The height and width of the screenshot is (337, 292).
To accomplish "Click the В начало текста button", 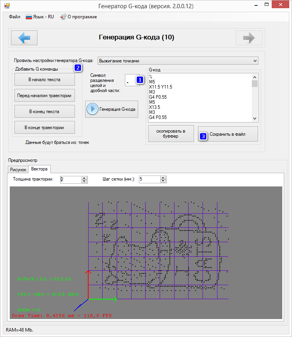I will [45, 80].
